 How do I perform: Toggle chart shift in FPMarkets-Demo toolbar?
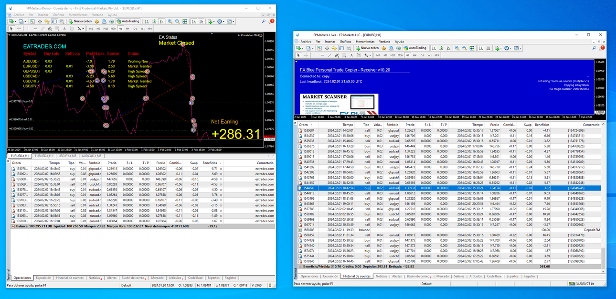pos(201,21)
